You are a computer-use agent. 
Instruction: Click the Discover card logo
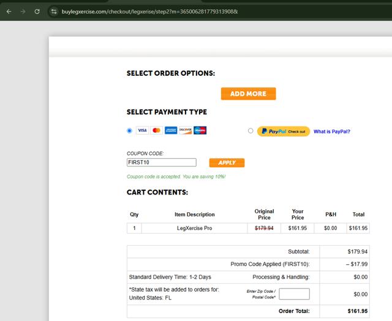coord(186,130)
